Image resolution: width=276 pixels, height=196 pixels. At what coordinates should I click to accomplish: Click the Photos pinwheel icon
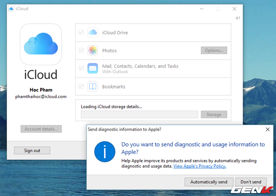(x=93, y=51)
